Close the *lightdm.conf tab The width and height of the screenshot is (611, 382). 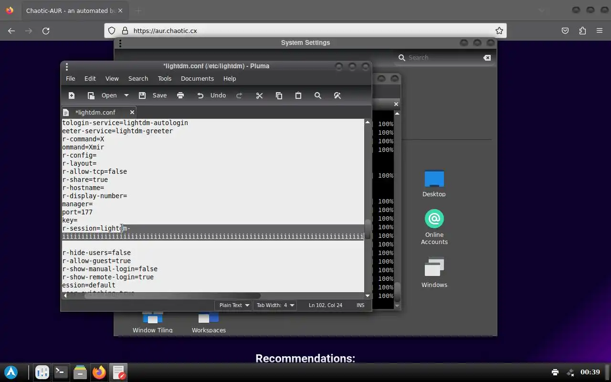pos(132,112)
